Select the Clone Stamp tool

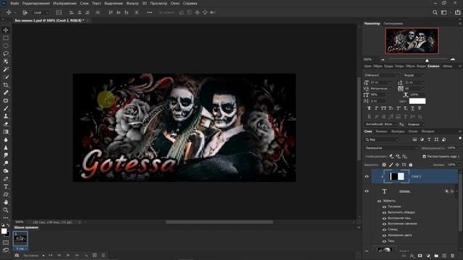click(6, 116)
